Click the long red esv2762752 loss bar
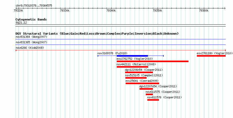 [153, 61]
